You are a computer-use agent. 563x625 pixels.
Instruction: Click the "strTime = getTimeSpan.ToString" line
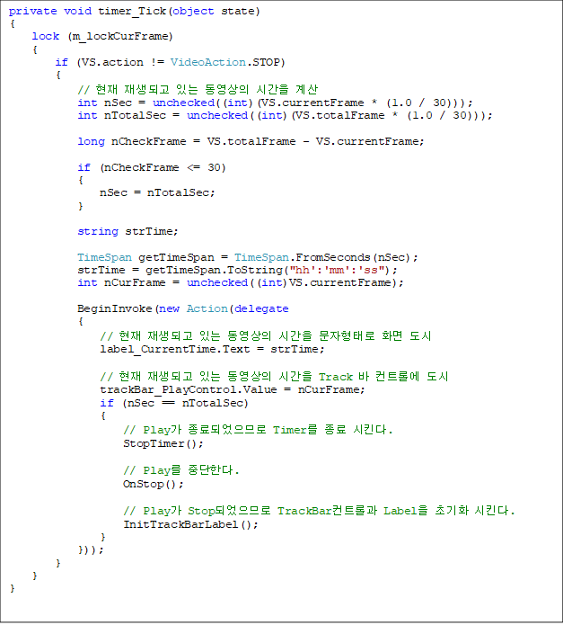click(x=238, y=271)
